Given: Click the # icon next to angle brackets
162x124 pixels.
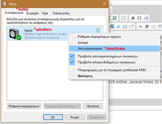Looking at the screenshot, I should pyautogui.click(x=133, y=18).
